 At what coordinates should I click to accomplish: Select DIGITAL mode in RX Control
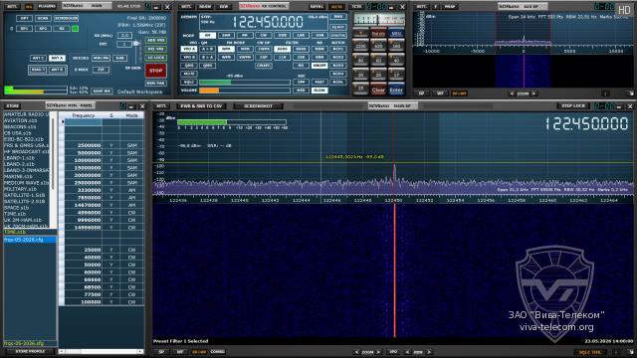coord(338,36)
